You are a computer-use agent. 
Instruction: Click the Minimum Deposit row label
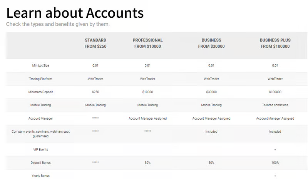(40, 92)
